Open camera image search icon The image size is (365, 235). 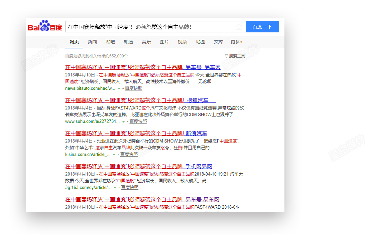pyautogui.click(x=239, y=27)
